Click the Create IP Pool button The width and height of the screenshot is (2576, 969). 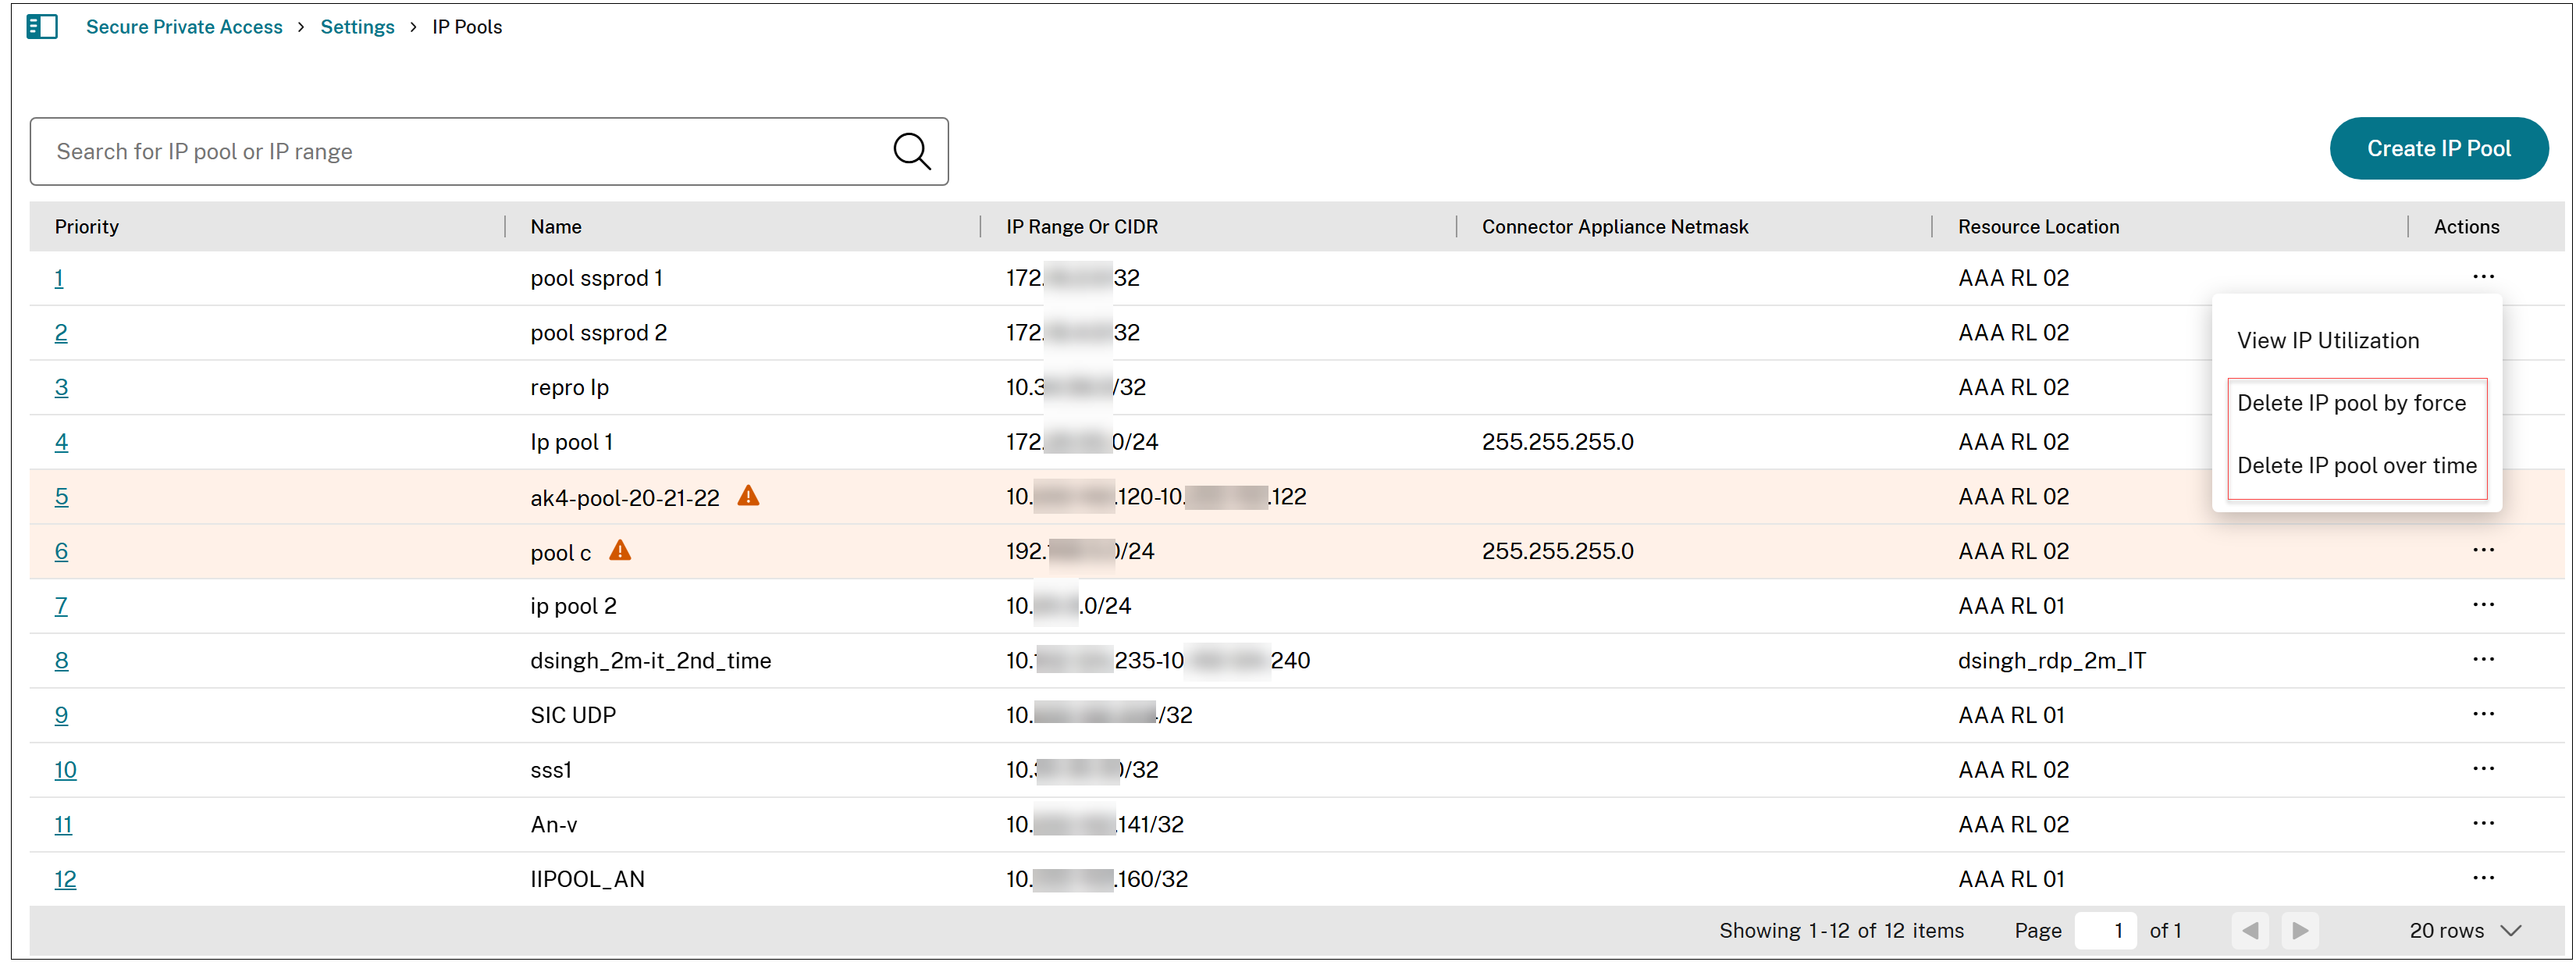click(x=2438, y=148)
